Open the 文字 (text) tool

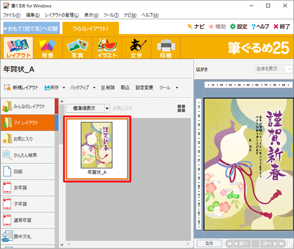(x=136, y=48)
